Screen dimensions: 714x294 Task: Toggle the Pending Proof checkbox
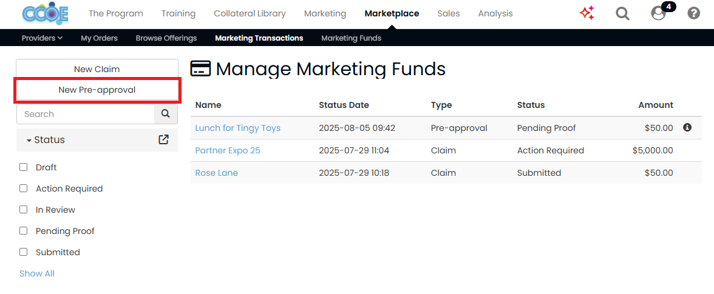point(23,231)
